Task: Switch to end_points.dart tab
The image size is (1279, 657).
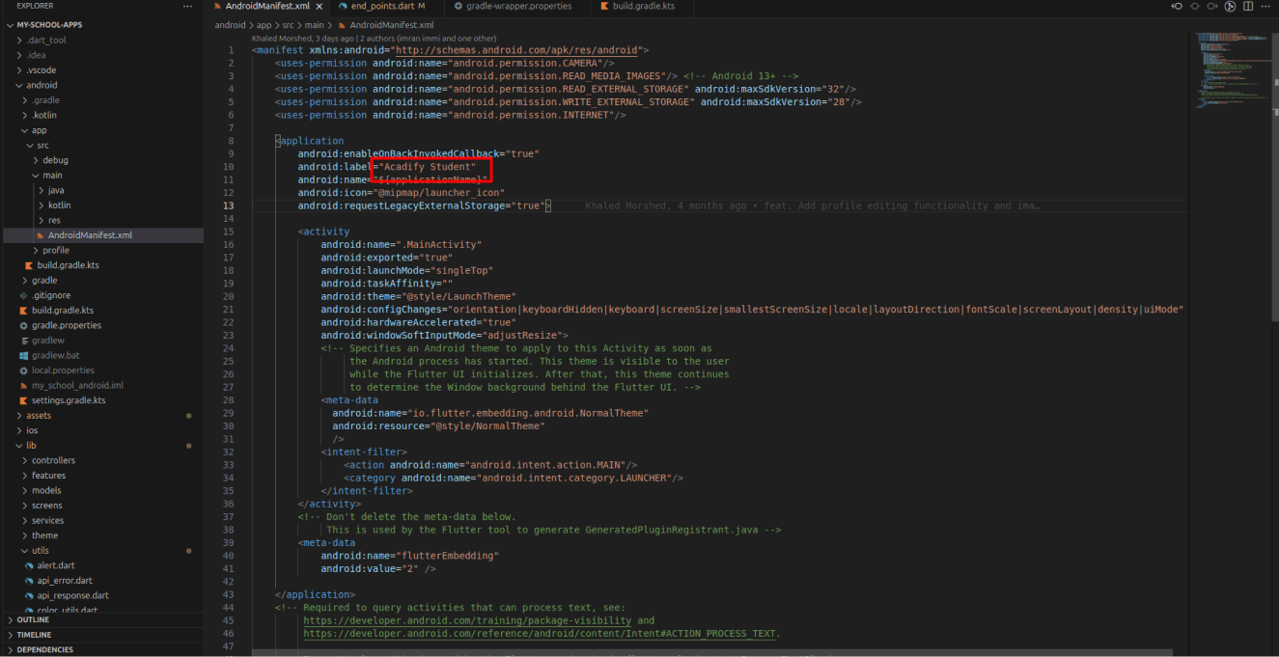Action: (379, 6)
